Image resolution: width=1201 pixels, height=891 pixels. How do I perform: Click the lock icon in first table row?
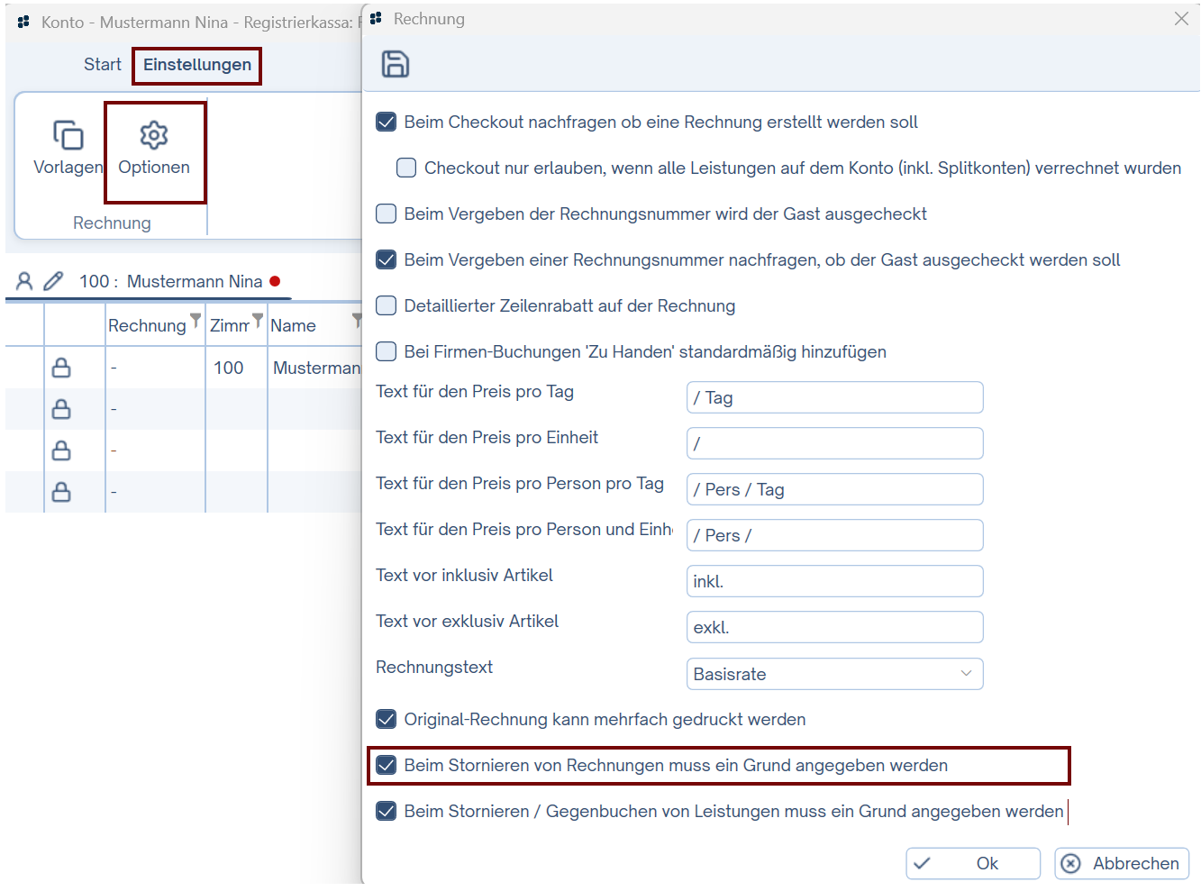(61, 368)
